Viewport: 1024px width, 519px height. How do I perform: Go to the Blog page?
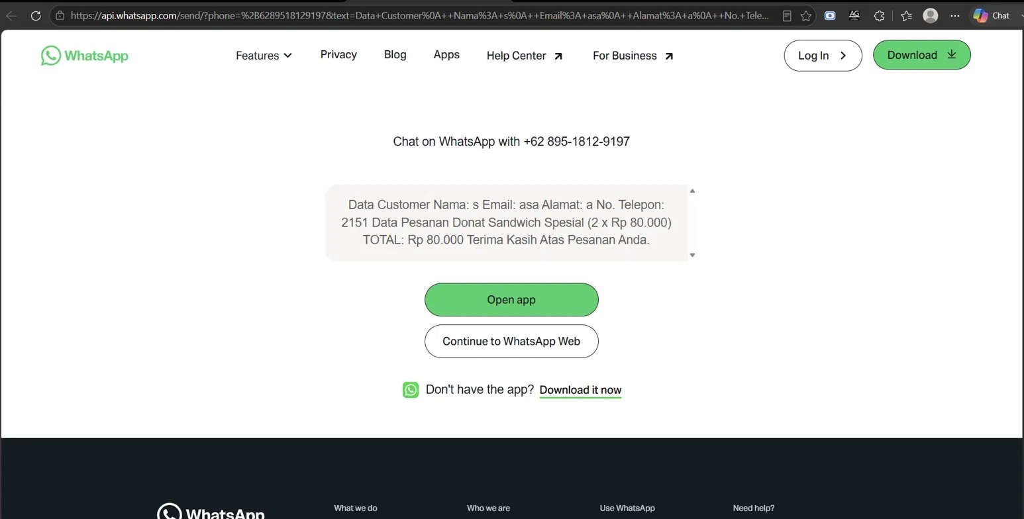(x=395, y=55)
